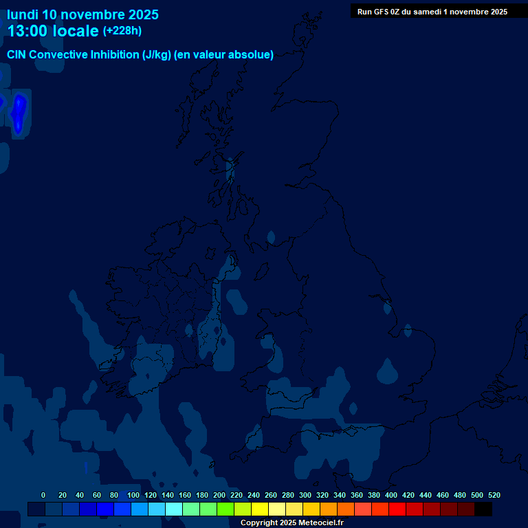This screenshot has width=528, height=528.
Task: Click the lundi 10 novembre 2025 date
Action: (82, 14)
